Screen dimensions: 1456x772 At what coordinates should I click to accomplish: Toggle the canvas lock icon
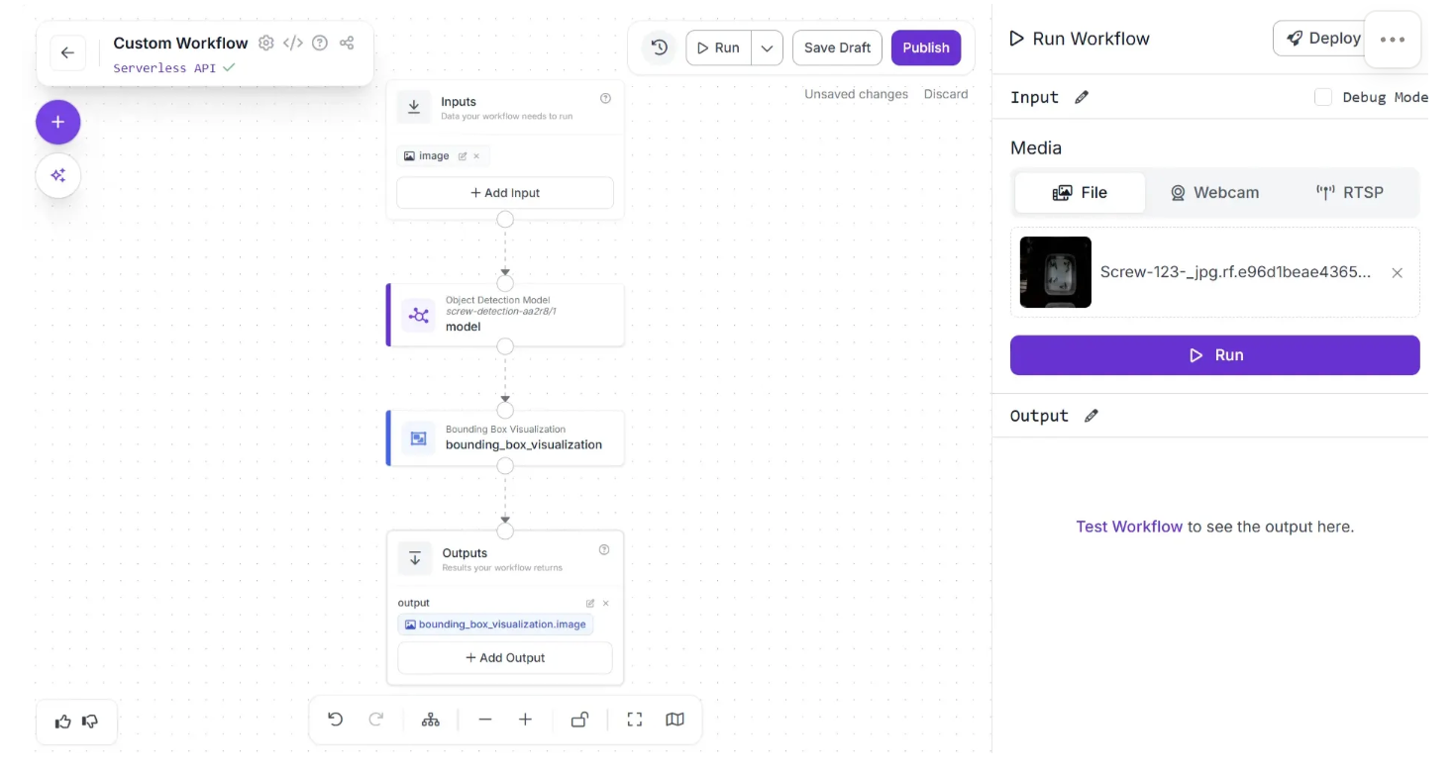point(580,720)
